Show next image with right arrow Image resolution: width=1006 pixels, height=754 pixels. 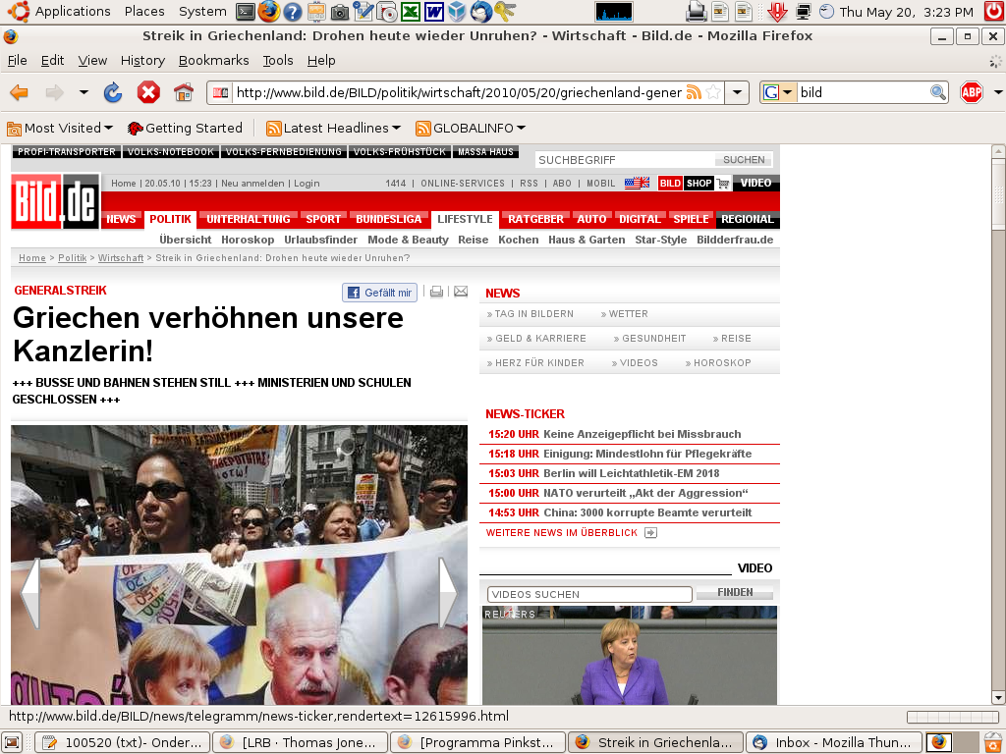(x=447, y=593)
